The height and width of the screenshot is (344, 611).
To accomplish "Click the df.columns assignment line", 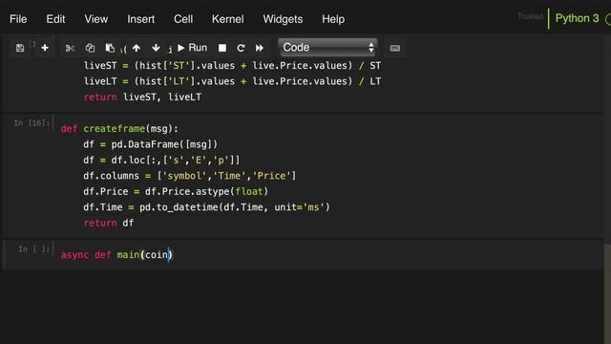I will point(190,176).
